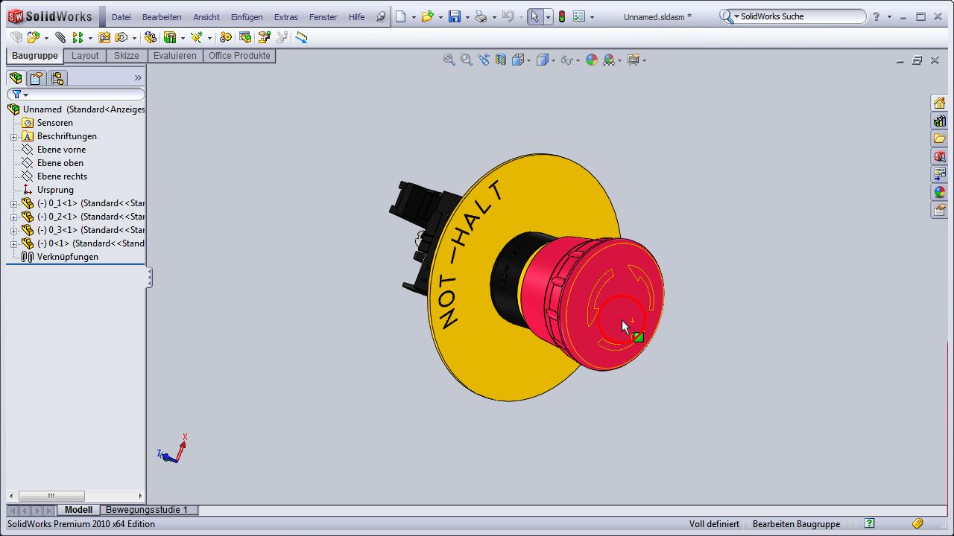Screen dimensions: 954x536
Task: Open the File Explorer task pane tab
Action: (x=939, y=138)
